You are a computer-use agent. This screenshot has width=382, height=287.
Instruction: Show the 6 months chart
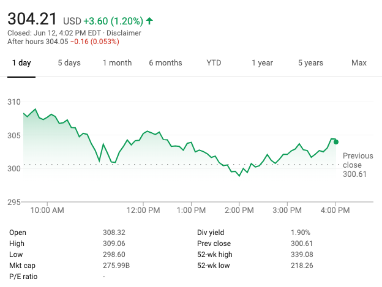click(x=165, y=63)
